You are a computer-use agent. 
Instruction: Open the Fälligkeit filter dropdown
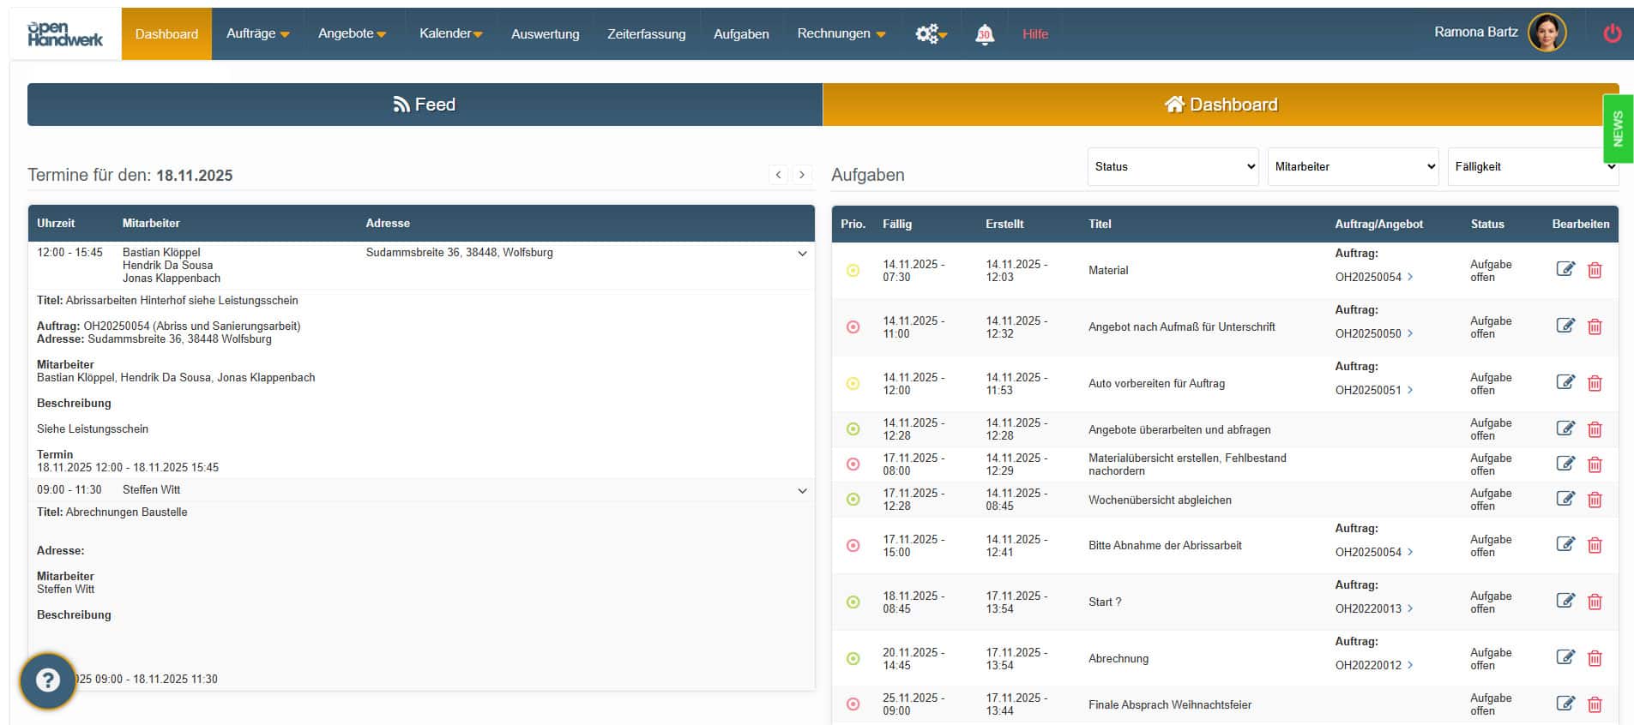pos(1532,167)
